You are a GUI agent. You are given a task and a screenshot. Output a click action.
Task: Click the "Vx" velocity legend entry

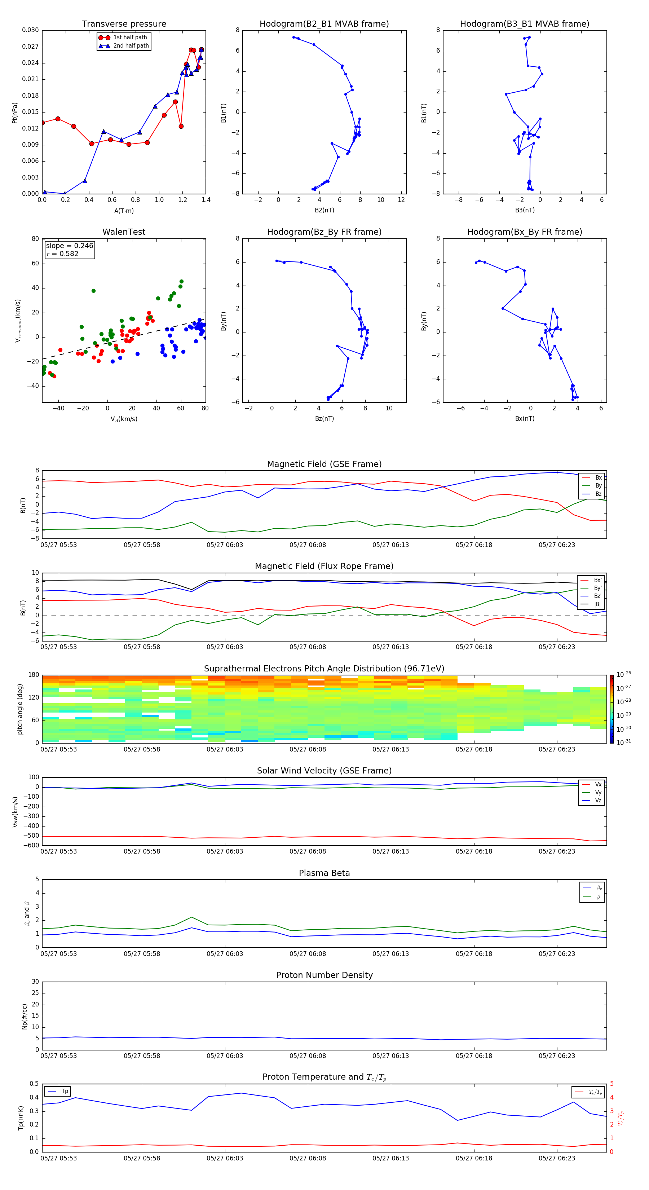[x=592, y=784]
